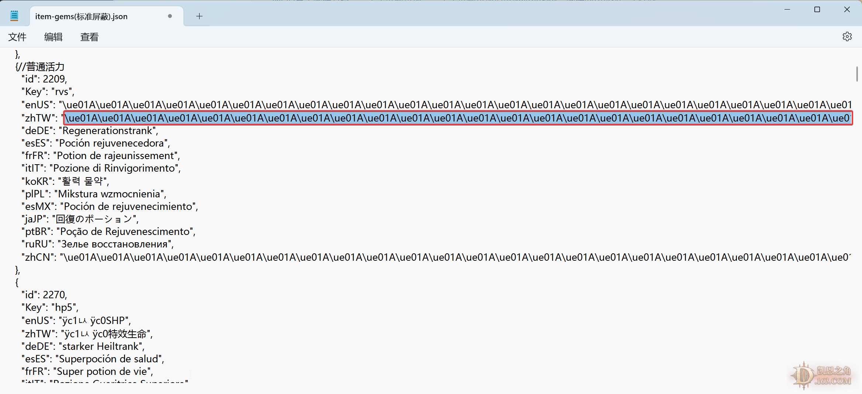The image size is (862, 394).
Task: Click the "Key": "rvs" line
Action: 48,92
